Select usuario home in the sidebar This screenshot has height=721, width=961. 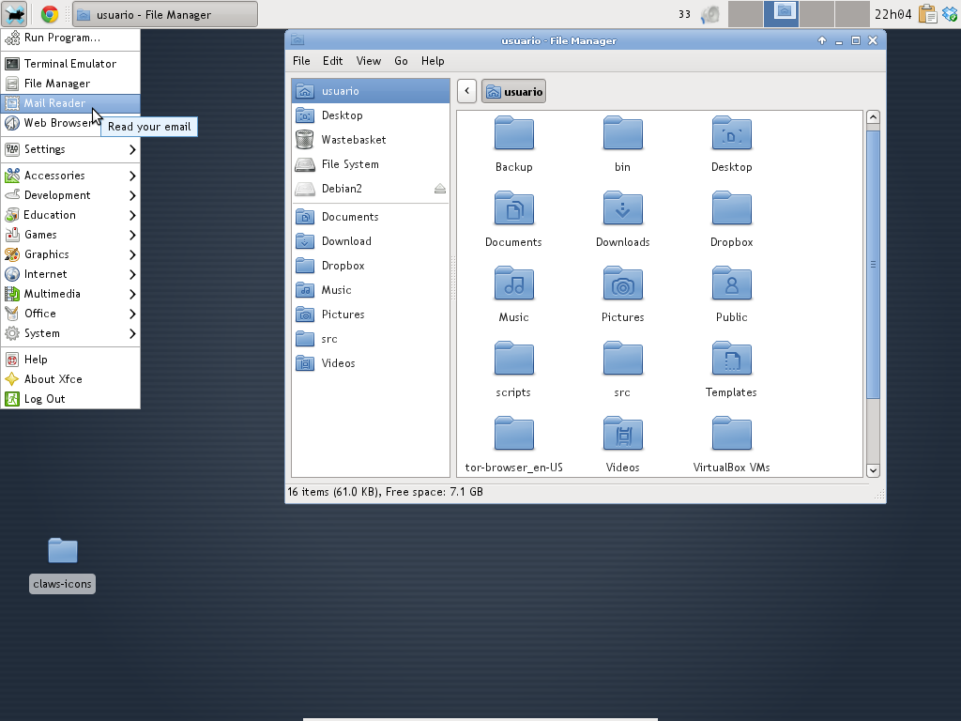coord(370,91)
